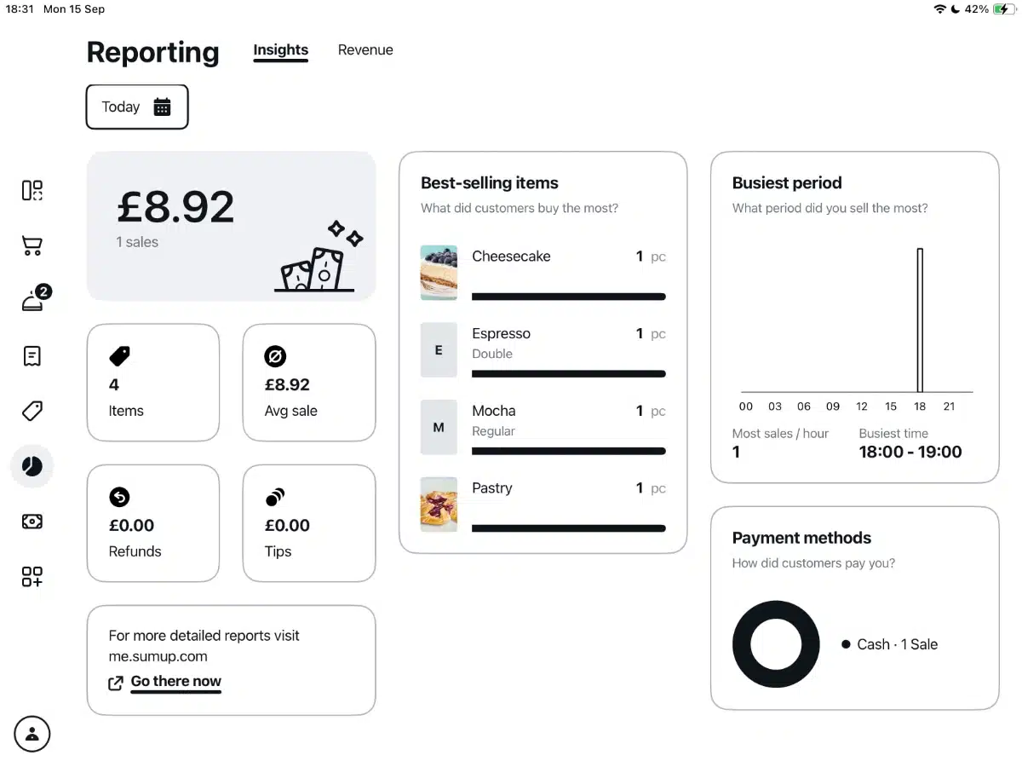This screenshot has width=1022, height=767.
Task: Open the shopping cart in the sidebar
Action: [x=32, y=245]
